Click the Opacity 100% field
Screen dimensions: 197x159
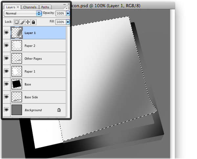point(61,14)
